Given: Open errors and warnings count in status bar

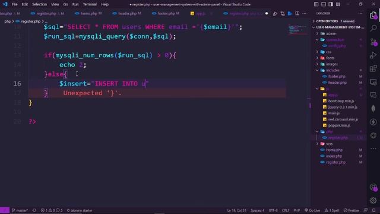Looking at the screenshot, I should pos(52,210).
